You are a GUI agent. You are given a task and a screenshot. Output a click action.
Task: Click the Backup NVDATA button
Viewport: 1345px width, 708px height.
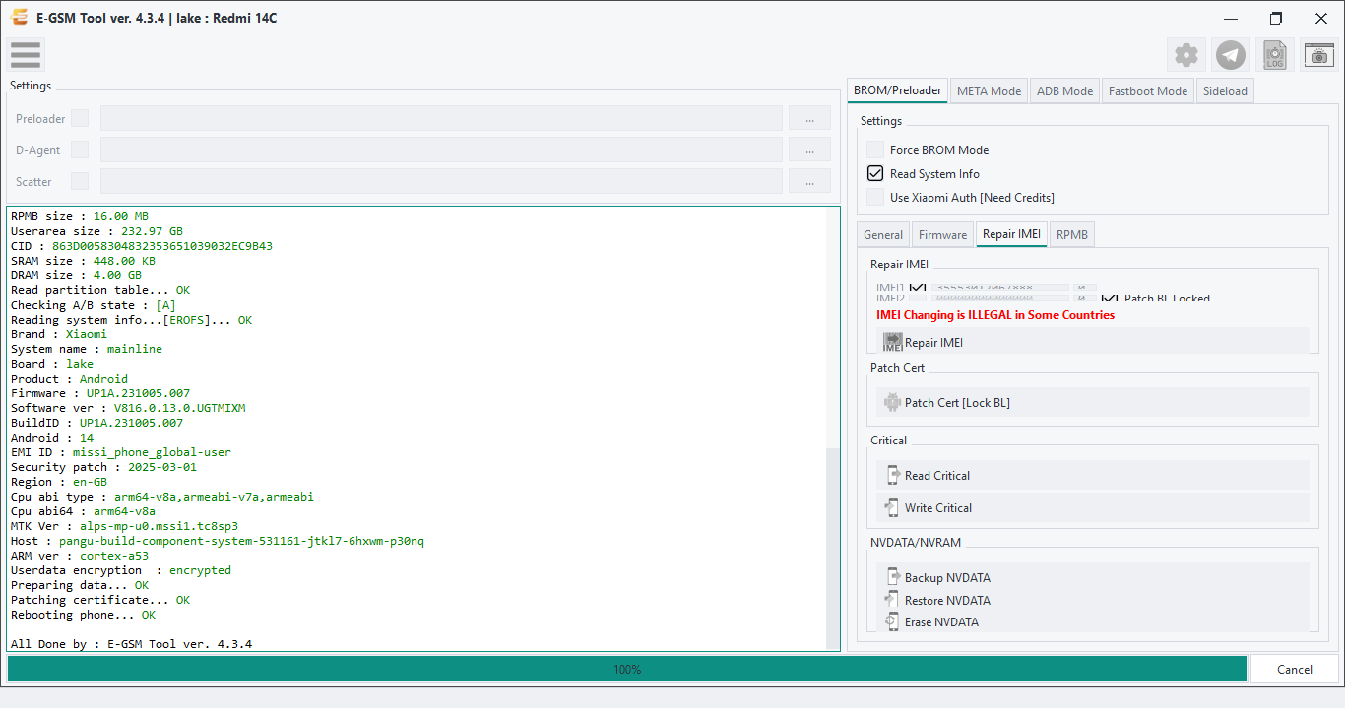coord(1093,577)
